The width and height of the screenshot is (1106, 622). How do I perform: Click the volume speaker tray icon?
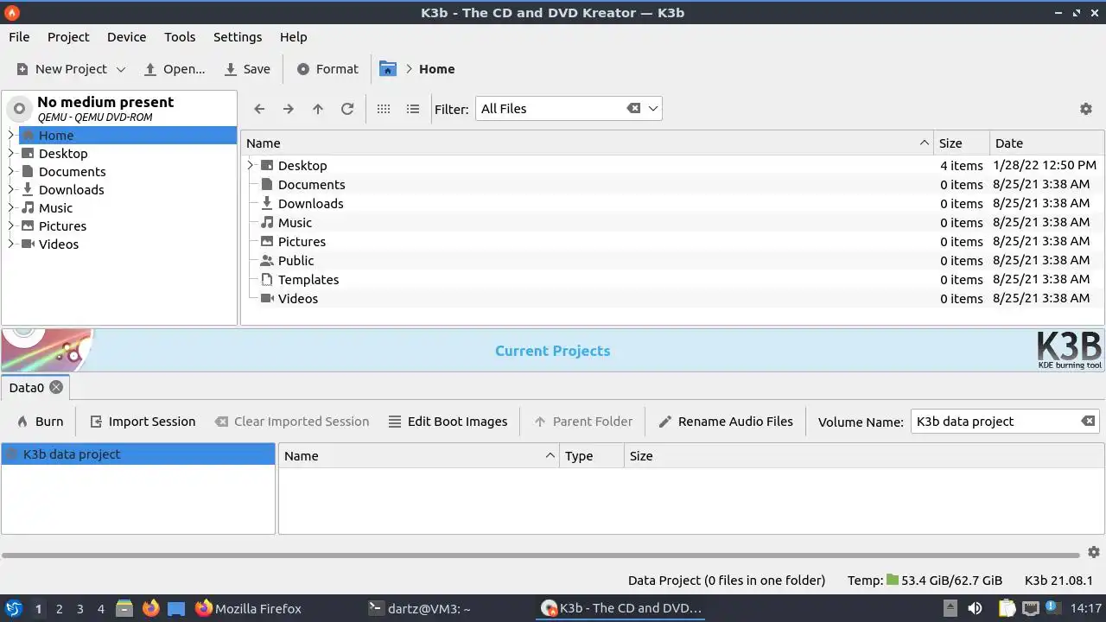click(x=975, y=608)
